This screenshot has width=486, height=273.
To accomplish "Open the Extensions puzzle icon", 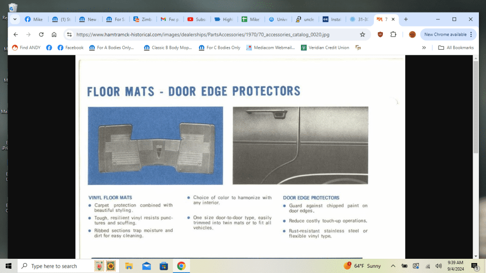I will click(393, 35).
